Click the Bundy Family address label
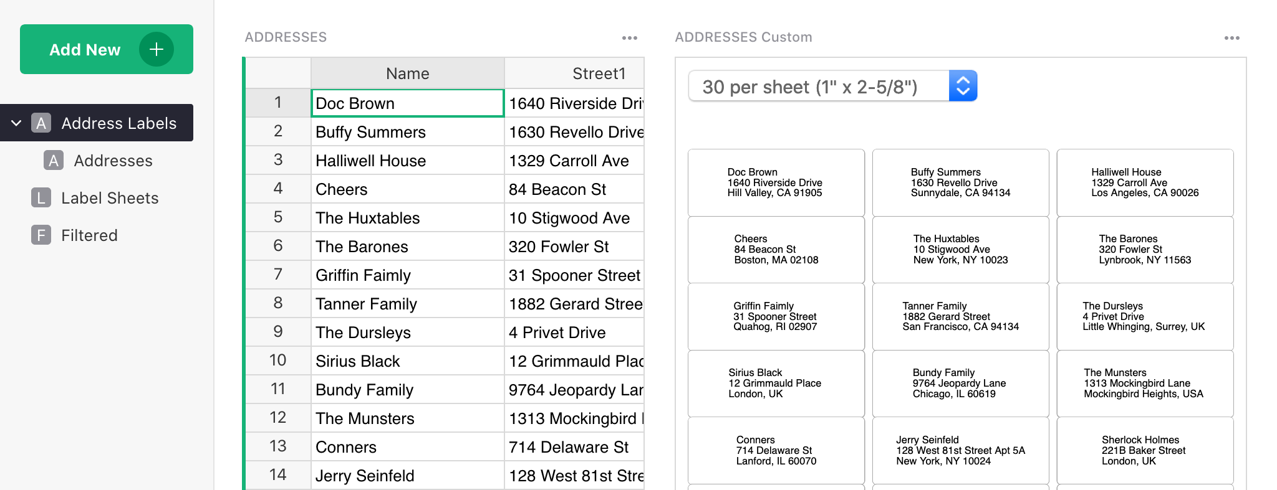1277x490 pixels. click(x=961, y=384)
